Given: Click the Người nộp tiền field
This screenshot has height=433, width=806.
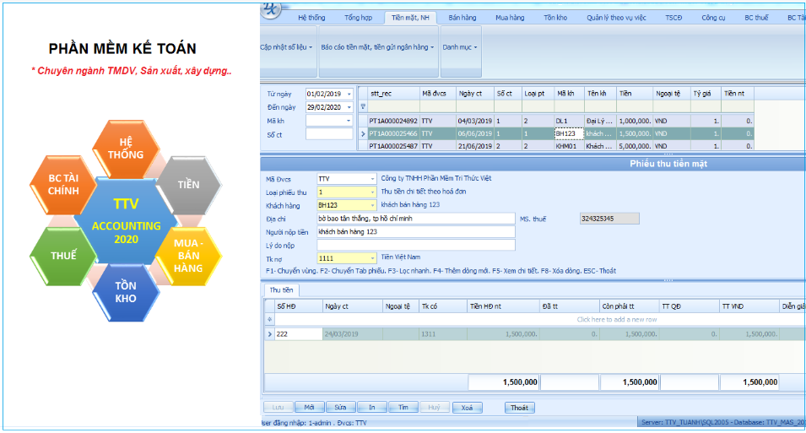Looking at the screenshot, I should coord(416,232).
